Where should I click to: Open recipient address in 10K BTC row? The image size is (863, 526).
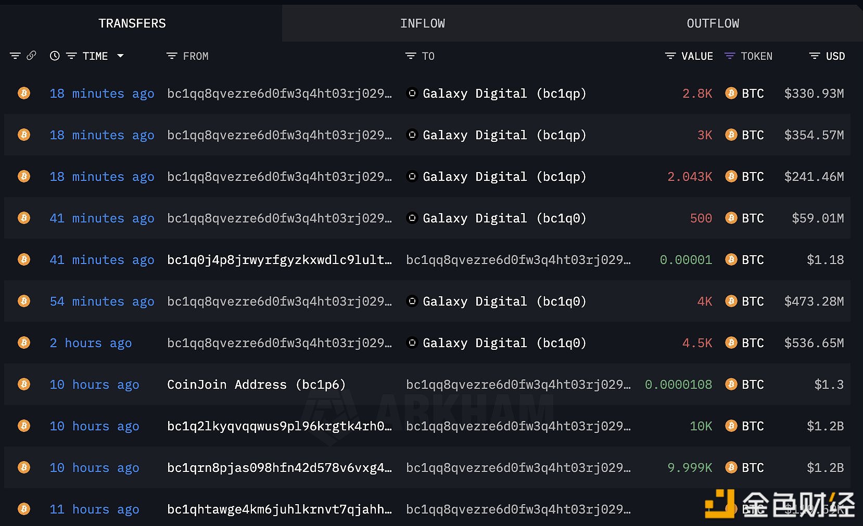[x=518, y=426]
